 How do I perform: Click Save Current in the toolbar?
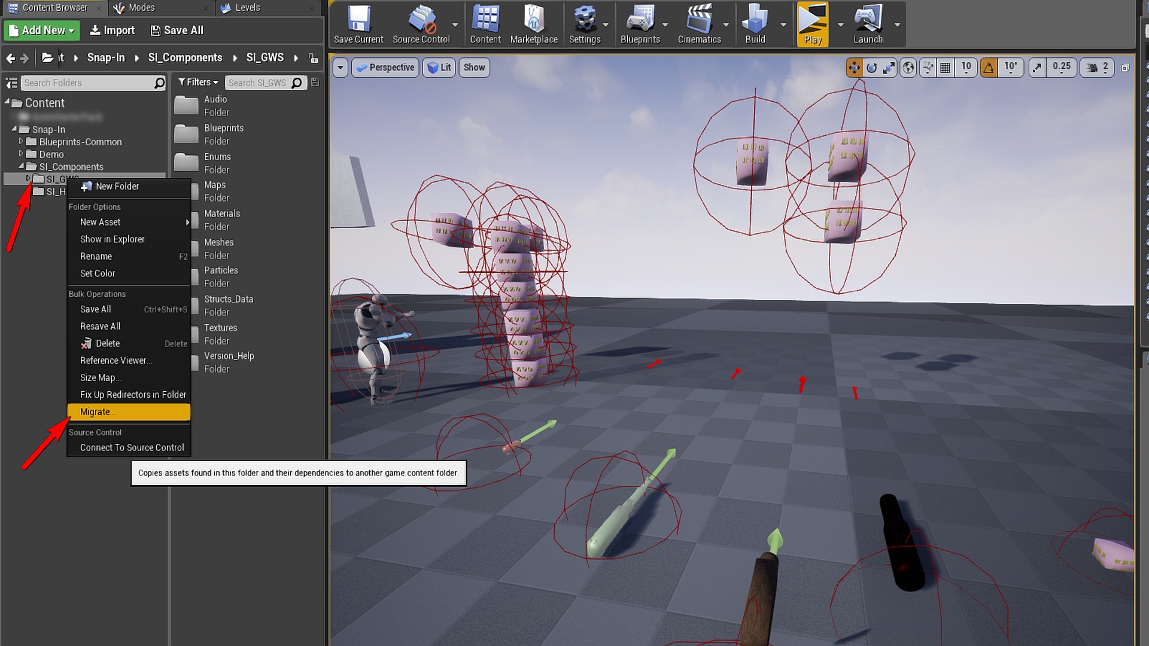click(x=358, y=24)
